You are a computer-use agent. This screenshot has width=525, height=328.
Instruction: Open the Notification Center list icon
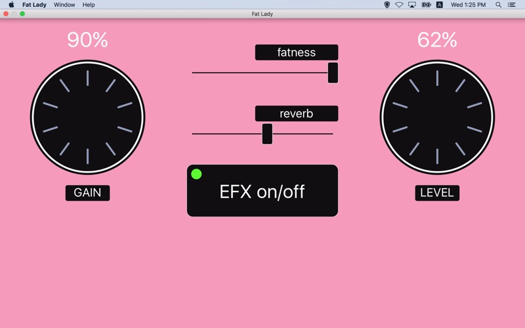511,5
